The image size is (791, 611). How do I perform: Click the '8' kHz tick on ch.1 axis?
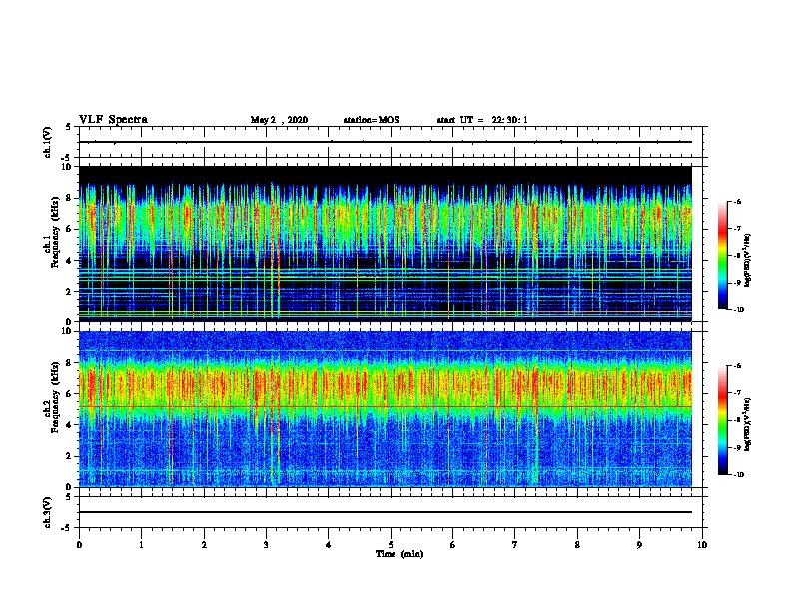coord(69,198)
